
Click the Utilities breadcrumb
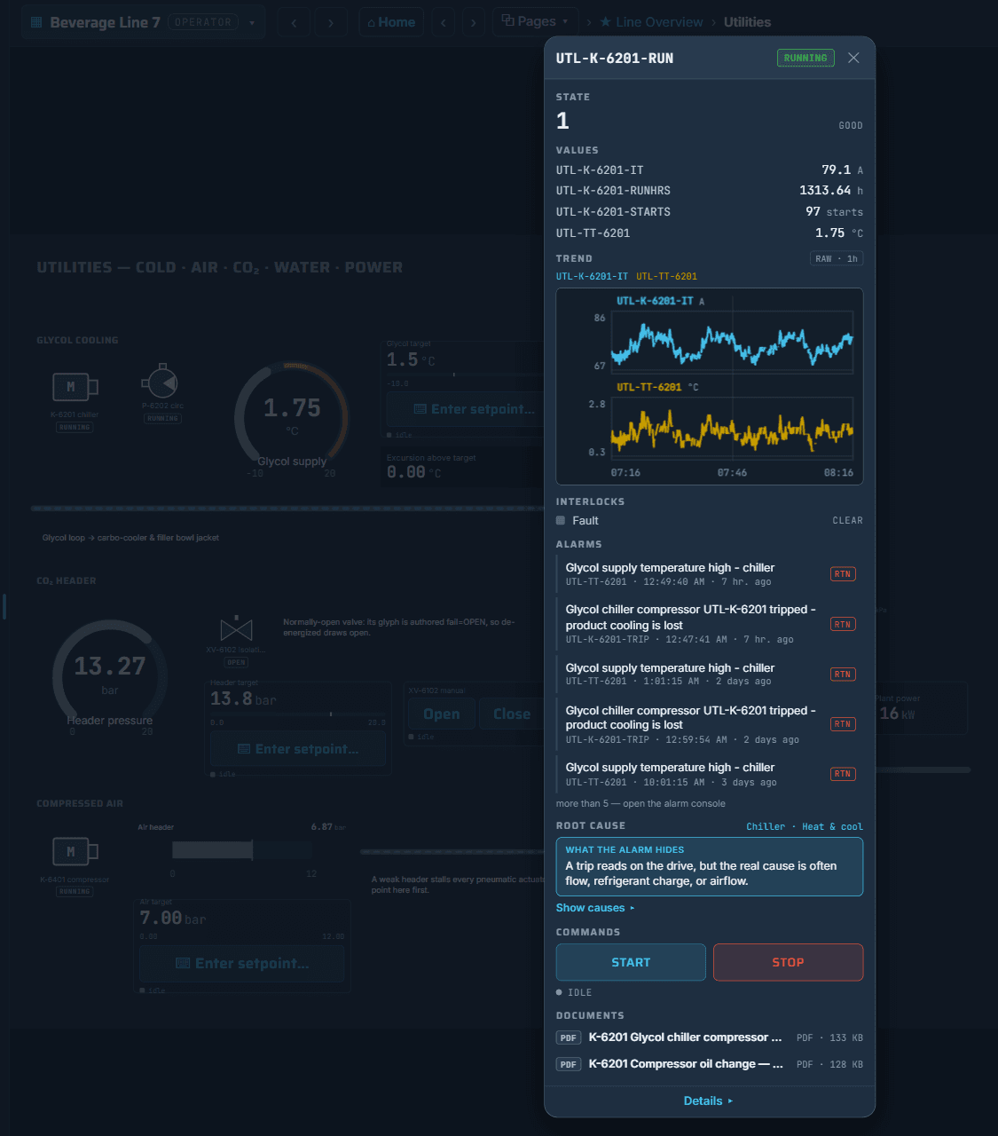point(747,22)
